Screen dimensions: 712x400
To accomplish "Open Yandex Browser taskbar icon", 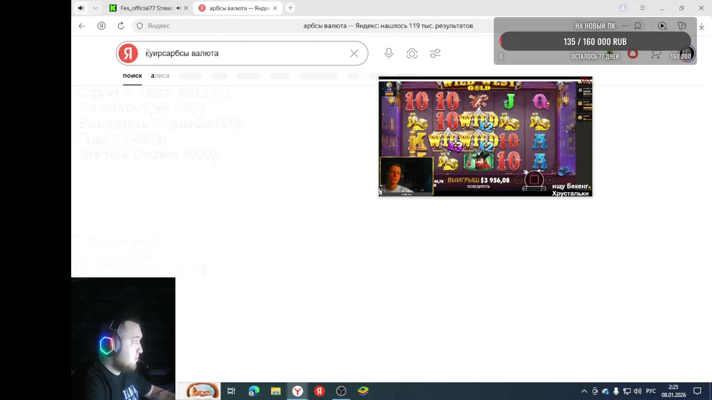I will [x=298, y=391].
